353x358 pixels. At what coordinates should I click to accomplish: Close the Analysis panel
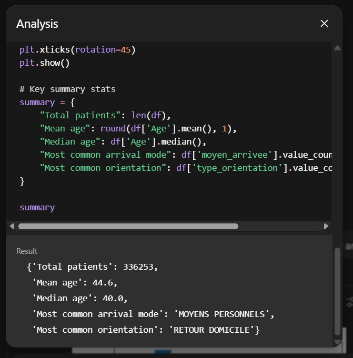tap(324, 24)
